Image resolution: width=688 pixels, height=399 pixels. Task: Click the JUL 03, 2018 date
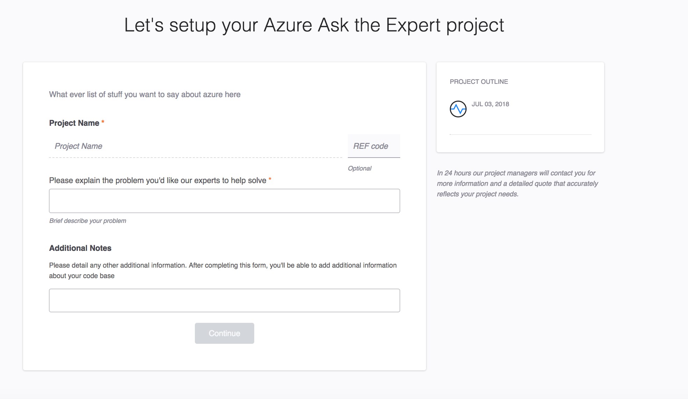pyautogui.click(x=490, y=104)
